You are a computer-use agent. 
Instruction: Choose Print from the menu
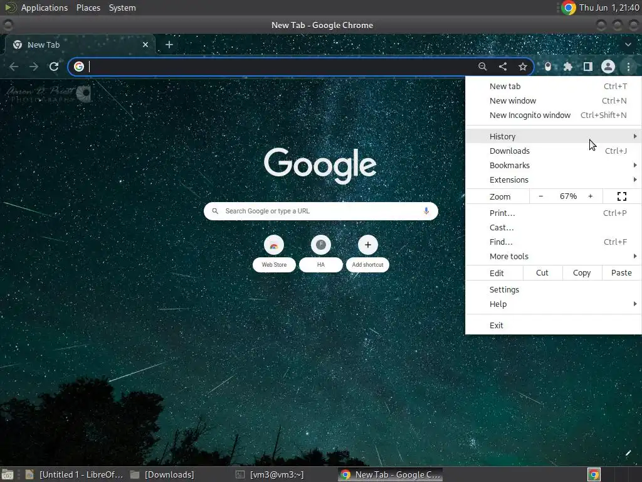(554, 213)
